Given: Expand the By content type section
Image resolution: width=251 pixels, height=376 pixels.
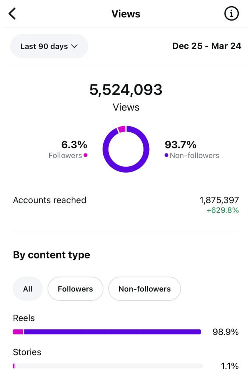Looking at the screenshot, I should click(51, 255).
